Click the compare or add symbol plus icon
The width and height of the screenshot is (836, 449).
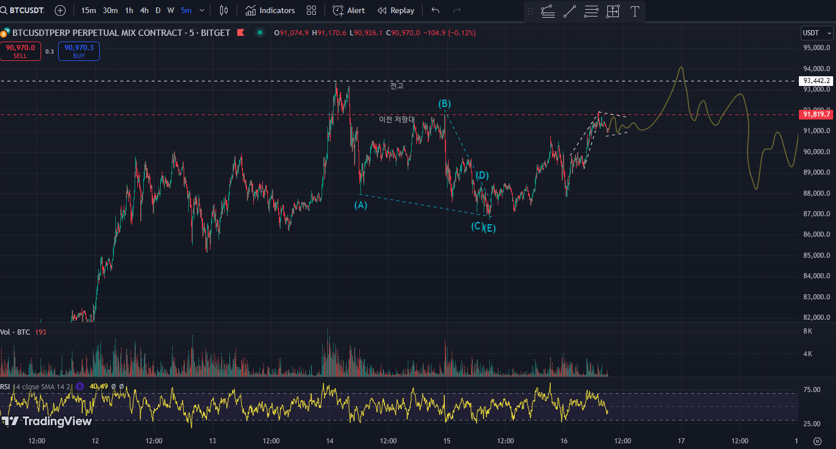pyautogui.click(x=60, y=10)
